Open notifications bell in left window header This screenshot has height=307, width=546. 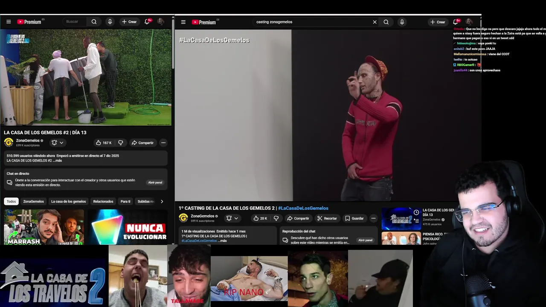[x=148, y=21]
